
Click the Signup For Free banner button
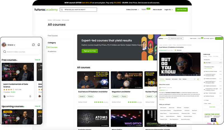(x=89, y=51)
